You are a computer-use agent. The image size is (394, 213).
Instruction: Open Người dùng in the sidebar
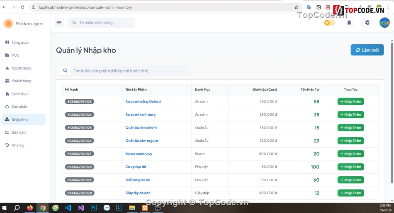coord(24,68)
